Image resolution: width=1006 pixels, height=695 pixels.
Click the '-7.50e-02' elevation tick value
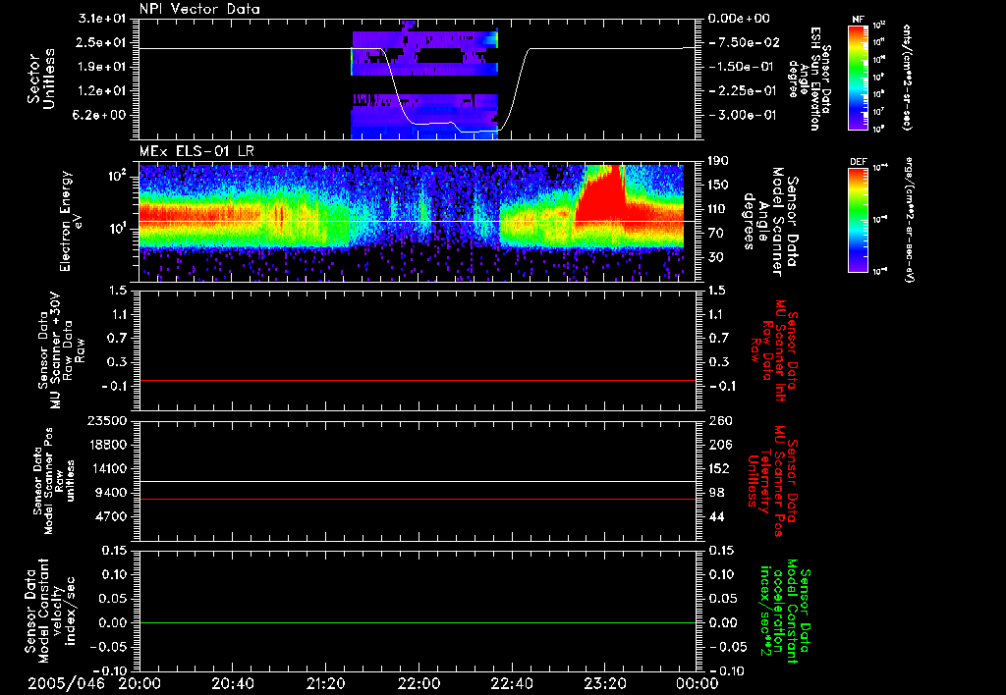click(745, 42)
